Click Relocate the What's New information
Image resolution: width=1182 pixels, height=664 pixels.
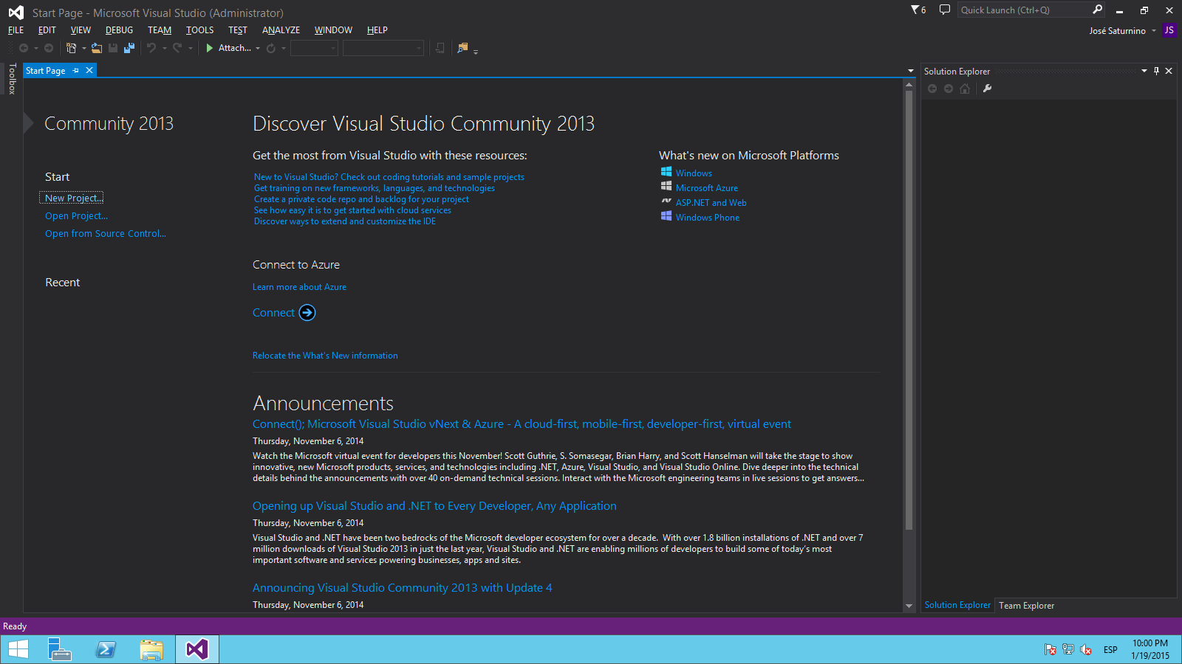click(x=325, y=356)
